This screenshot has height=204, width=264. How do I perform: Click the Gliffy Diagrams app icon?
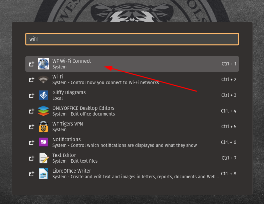[x=43, y=95]
